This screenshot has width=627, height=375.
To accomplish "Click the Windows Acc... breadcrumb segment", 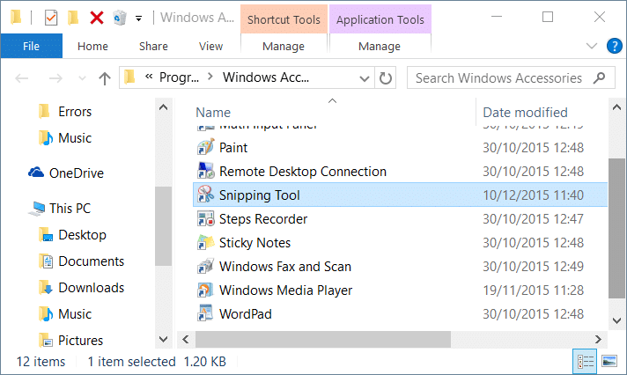I will click(266, 77).
